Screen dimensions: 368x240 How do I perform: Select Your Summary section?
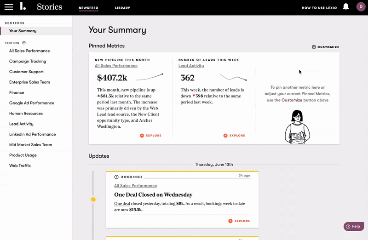point(36,31)
